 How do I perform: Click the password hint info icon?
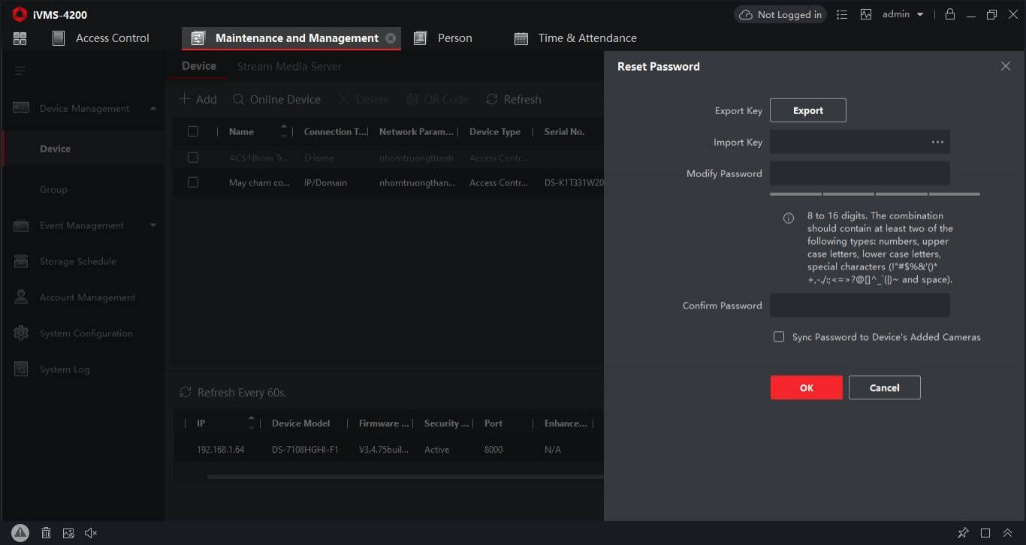(789, 218)
